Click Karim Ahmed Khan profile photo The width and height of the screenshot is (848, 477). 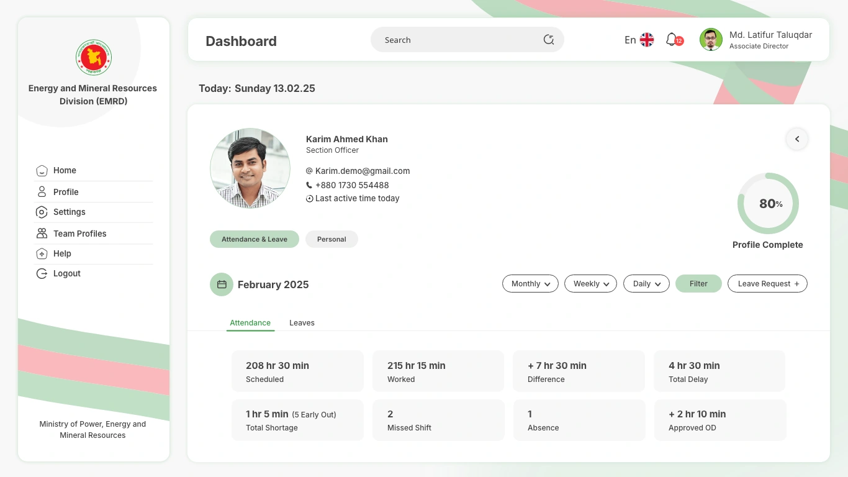250,168
